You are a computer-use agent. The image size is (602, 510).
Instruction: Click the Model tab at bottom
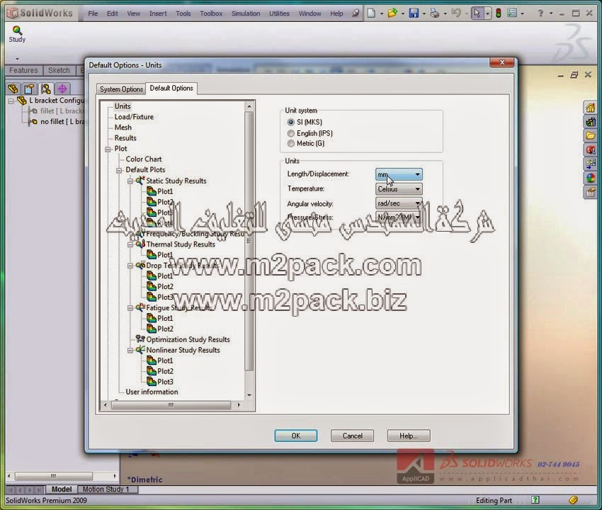pos(62,489)
